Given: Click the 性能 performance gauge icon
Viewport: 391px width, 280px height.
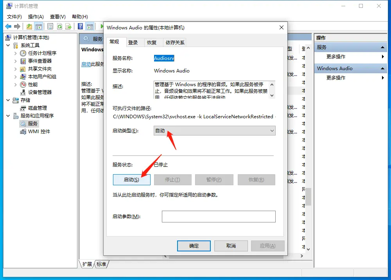Looking at the screenshot, I should point(23,85).
